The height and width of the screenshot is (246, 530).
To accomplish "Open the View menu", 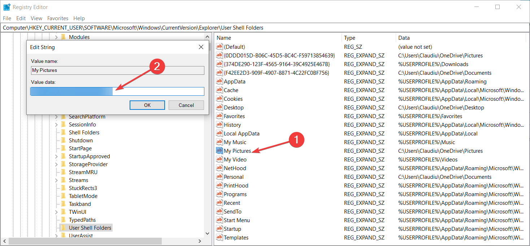I will (36, 18).
